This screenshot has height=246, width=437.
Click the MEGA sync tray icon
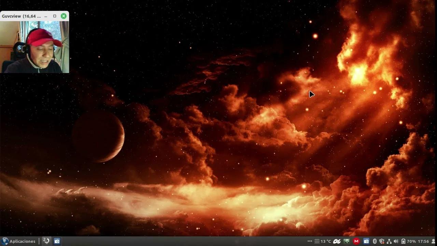tap(356, 241)
